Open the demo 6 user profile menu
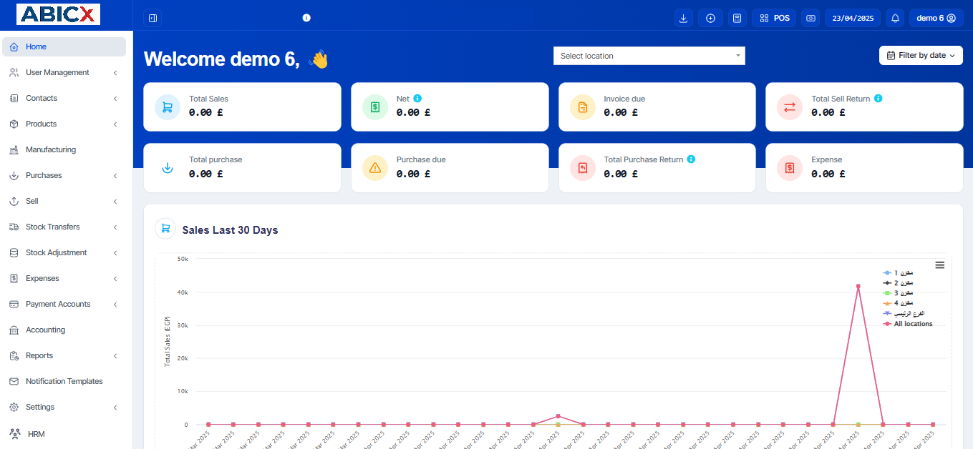This screenshot has height=449, width=973. (936, 18)
